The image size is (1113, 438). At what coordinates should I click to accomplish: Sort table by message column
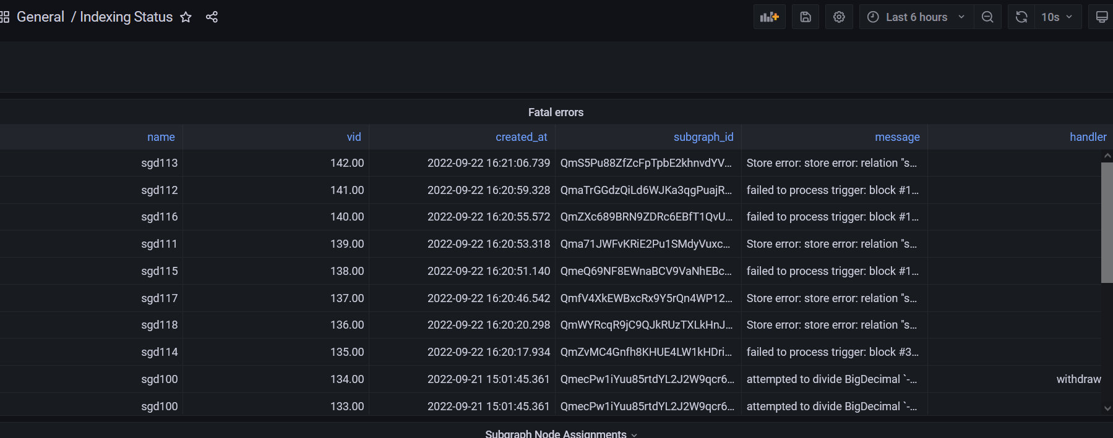[897, 137]
